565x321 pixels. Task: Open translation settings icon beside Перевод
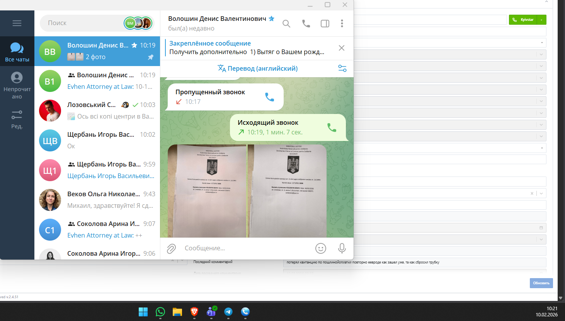(x=342, y=68)
